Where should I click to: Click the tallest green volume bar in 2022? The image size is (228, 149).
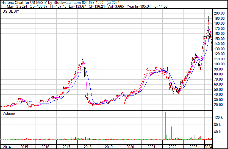[x=166, y=126]
